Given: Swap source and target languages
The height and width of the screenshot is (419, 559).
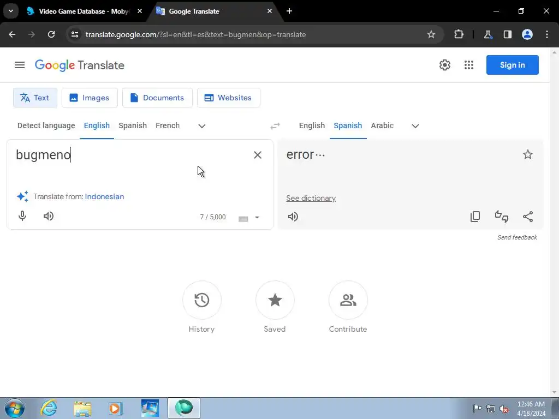Looking at the screenshot, I should 275,126.
